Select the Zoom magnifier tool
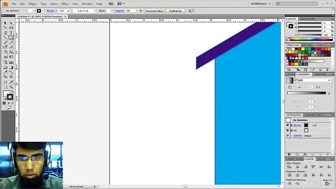The image size is (336, 189). (x=11, y=87)
